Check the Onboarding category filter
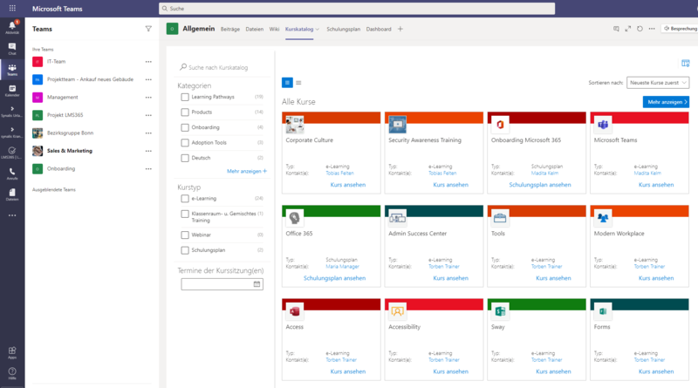This screenshot has width=698, height=388. 185,127
